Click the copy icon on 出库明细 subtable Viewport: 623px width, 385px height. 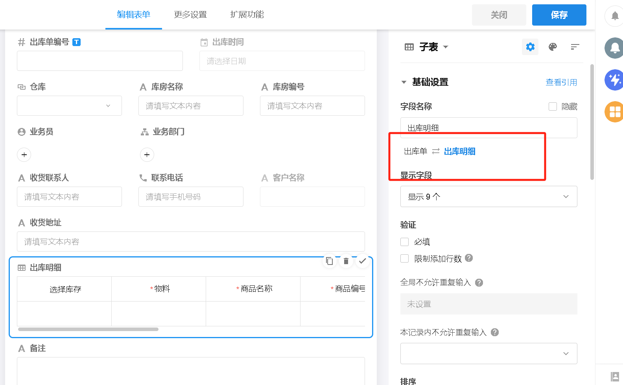point(330,261)
